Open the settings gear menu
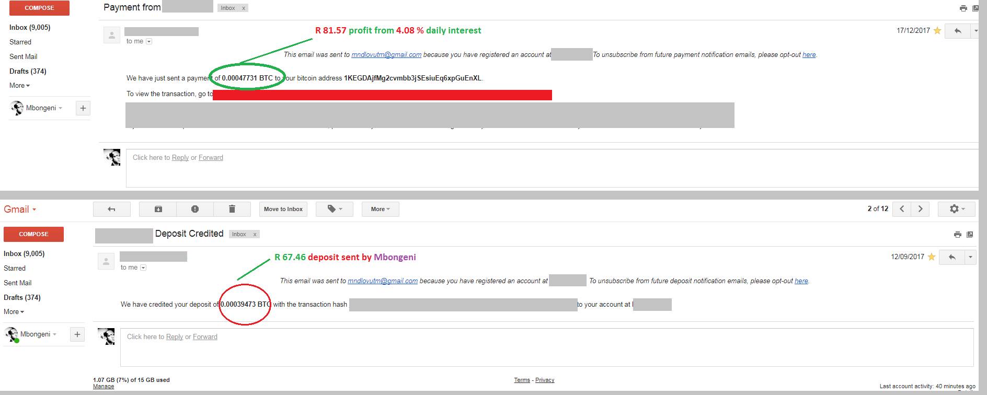The height and width of the screenshot is (395, 987). (x=957, y=209)
